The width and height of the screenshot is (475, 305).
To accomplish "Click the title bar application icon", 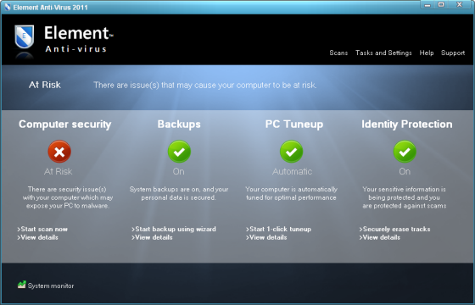I will coord(8,7).
